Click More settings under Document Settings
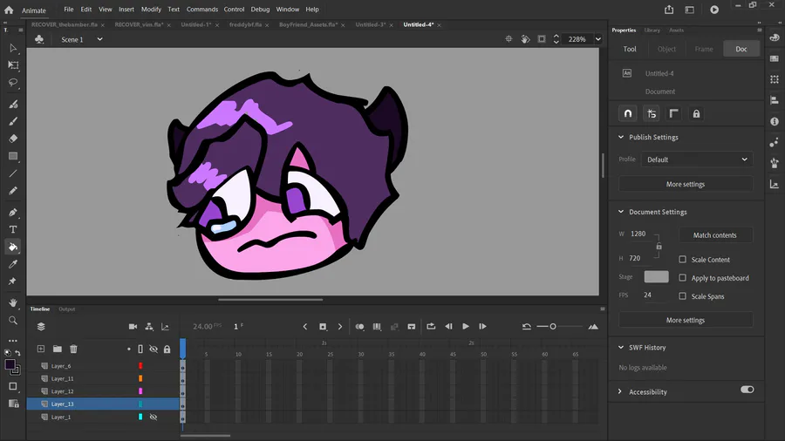 pos(686,320)
